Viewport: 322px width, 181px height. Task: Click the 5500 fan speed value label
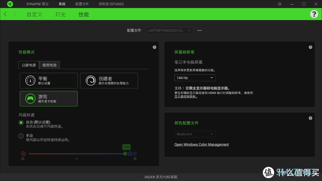126,147
